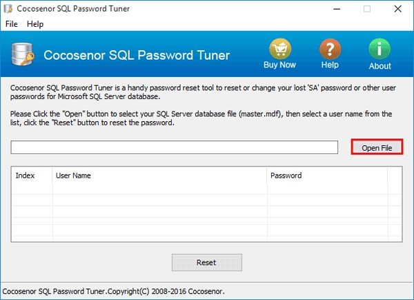
Task: Open the green About info icon
Action: pyautogui.click(x=379, y=49)
